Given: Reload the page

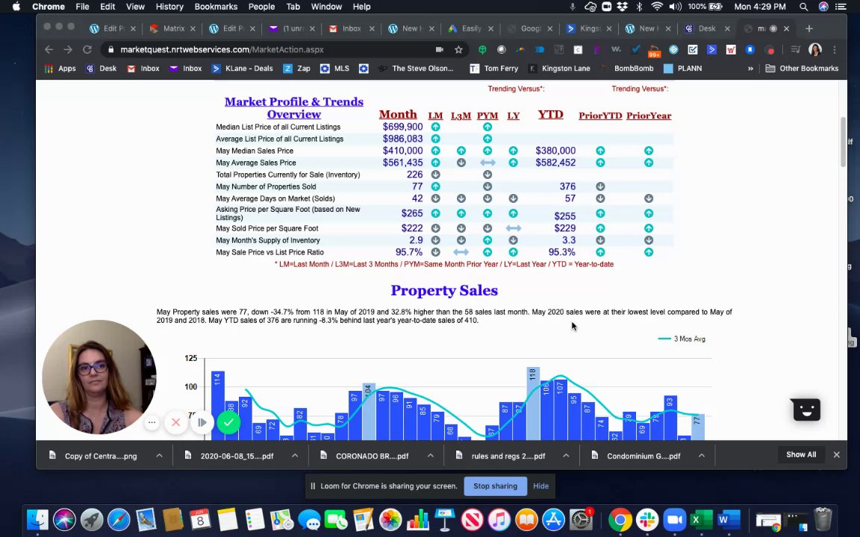Looking at the screenshot, I should pos(87,49).
